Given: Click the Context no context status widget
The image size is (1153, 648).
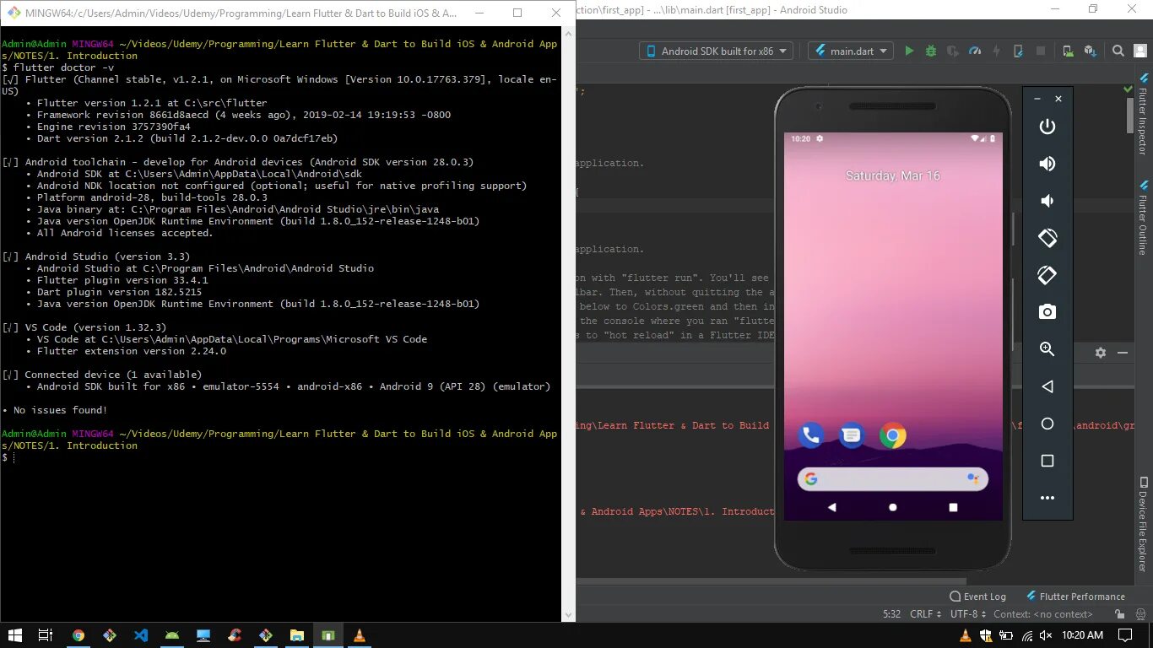Looking at the screenshot, I should pyautogui.click(x=1043, y=614).
